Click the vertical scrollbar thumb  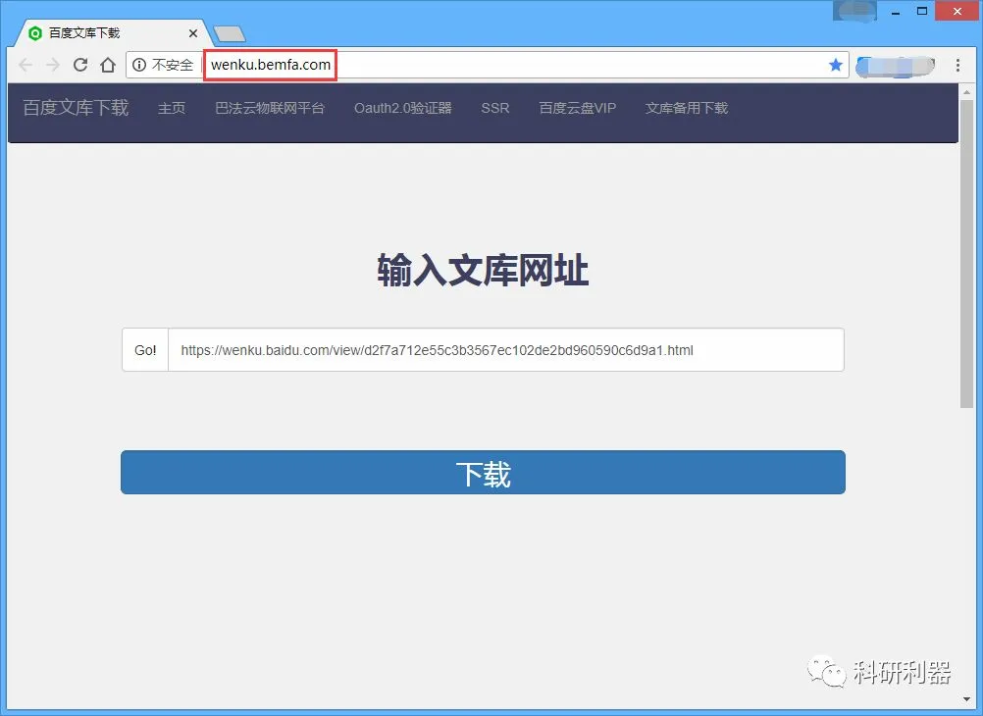tap(966, 253)
